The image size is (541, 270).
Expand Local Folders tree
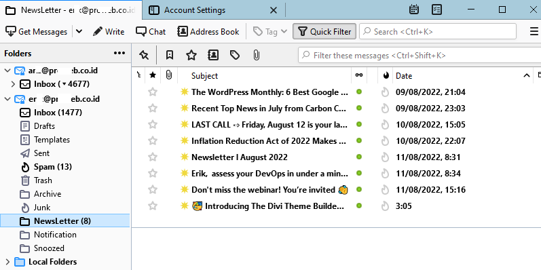(x=7, y=262)
